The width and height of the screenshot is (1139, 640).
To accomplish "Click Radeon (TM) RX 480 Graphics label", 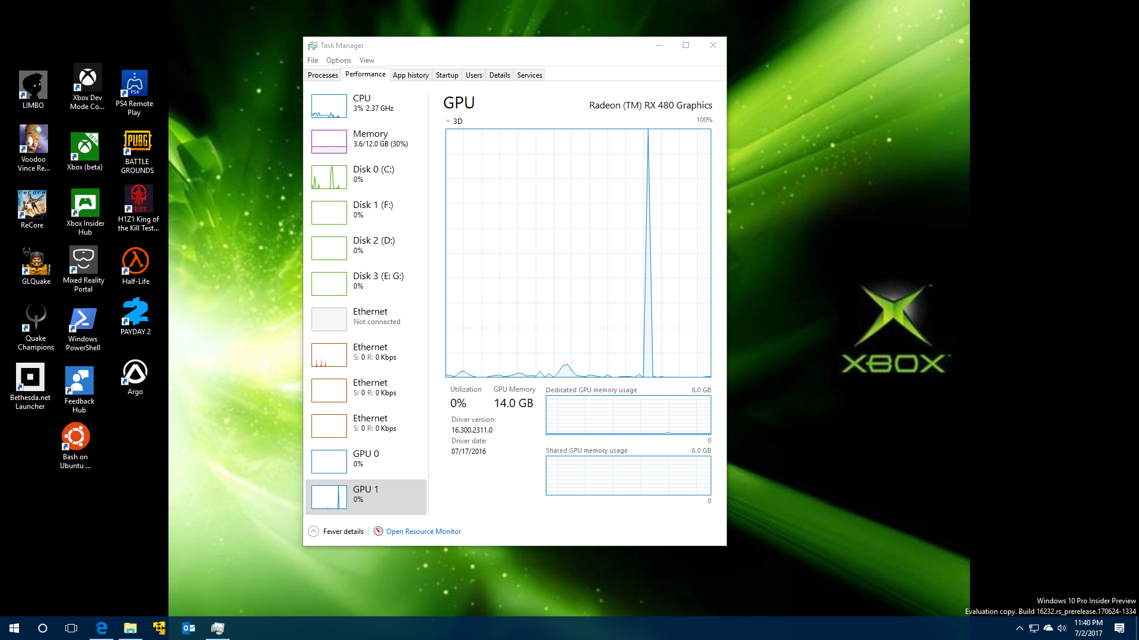I will 650,105.
